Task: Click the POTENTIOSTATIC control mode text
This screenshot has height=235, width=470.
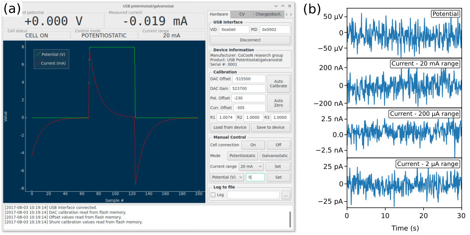Action: click(104, 35)
